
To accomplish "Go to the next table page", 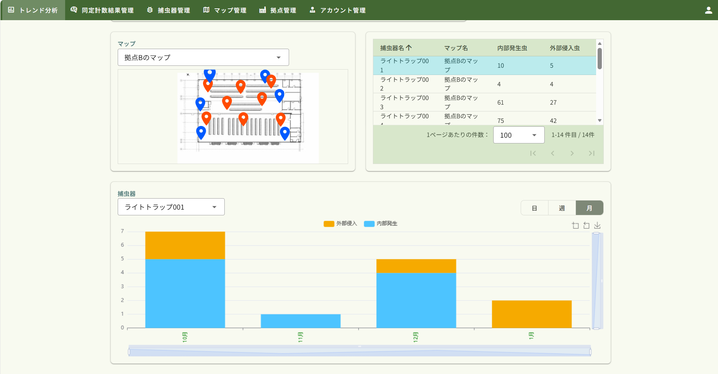I will point(572,153).
